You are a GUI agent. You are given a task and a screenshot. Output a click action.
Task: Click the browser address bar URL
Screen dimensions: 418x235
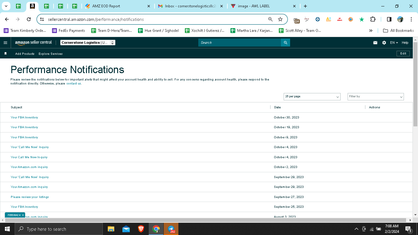pos(96,19)
